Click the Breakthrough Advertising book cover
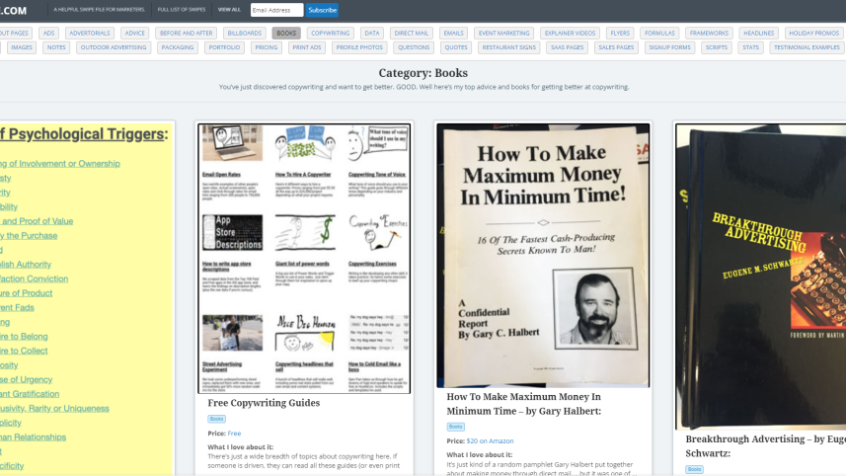The width and height of the screenshot is (846, 476). (760, 277)
